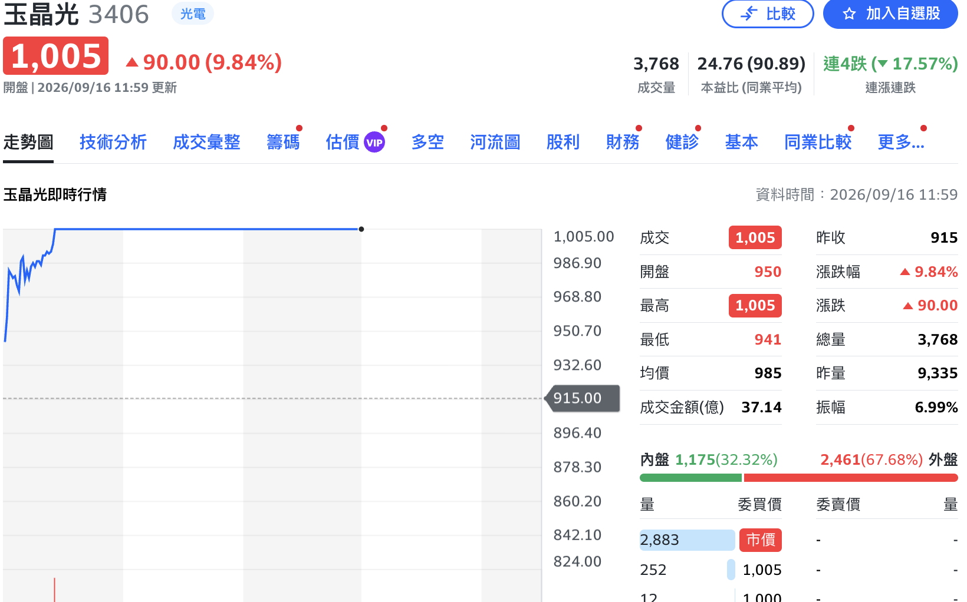Click the 市價 bid price badge
Screen dimensions: 967x602
(761, 540)
